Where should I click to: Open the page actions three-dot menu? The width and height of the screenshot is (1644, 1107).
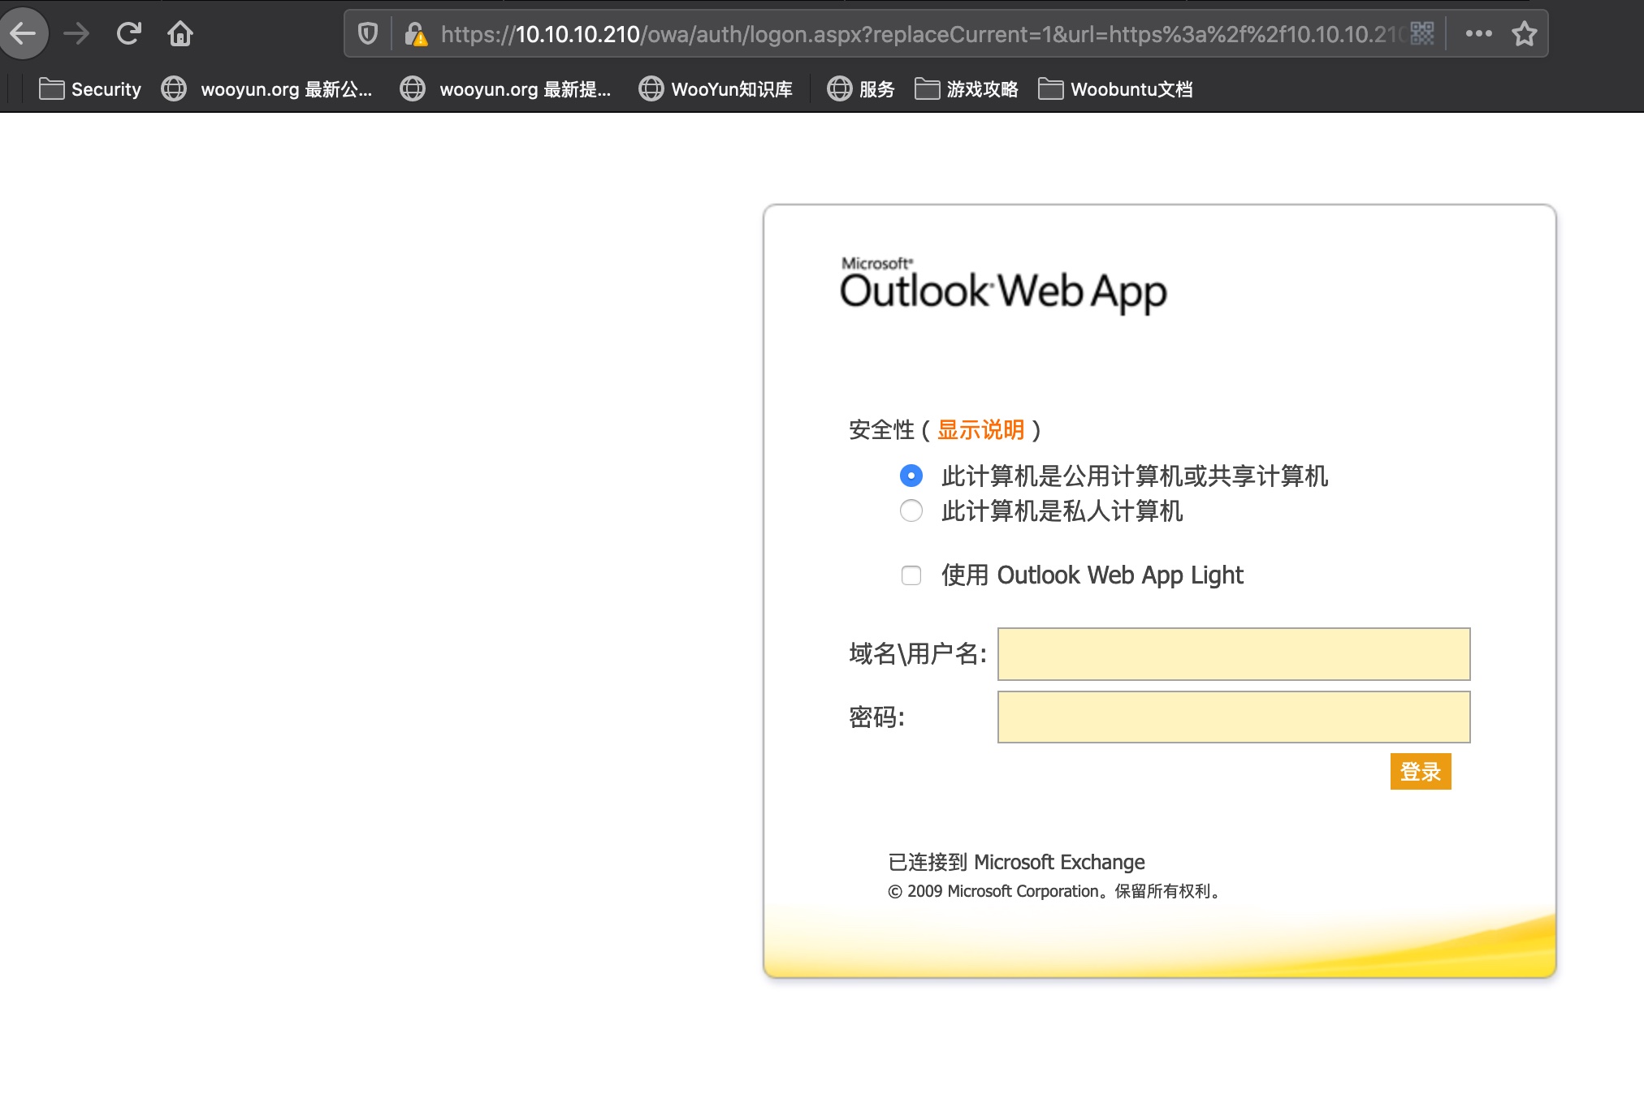pos(1478,34)
